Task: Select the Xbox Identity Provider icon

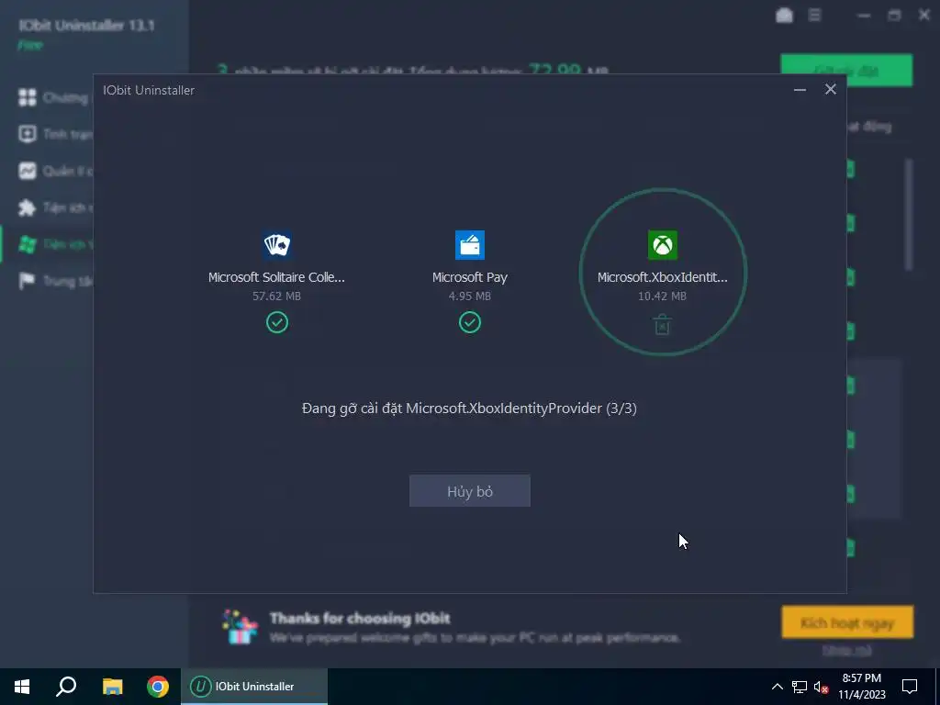Action: [x=663, y=244]
